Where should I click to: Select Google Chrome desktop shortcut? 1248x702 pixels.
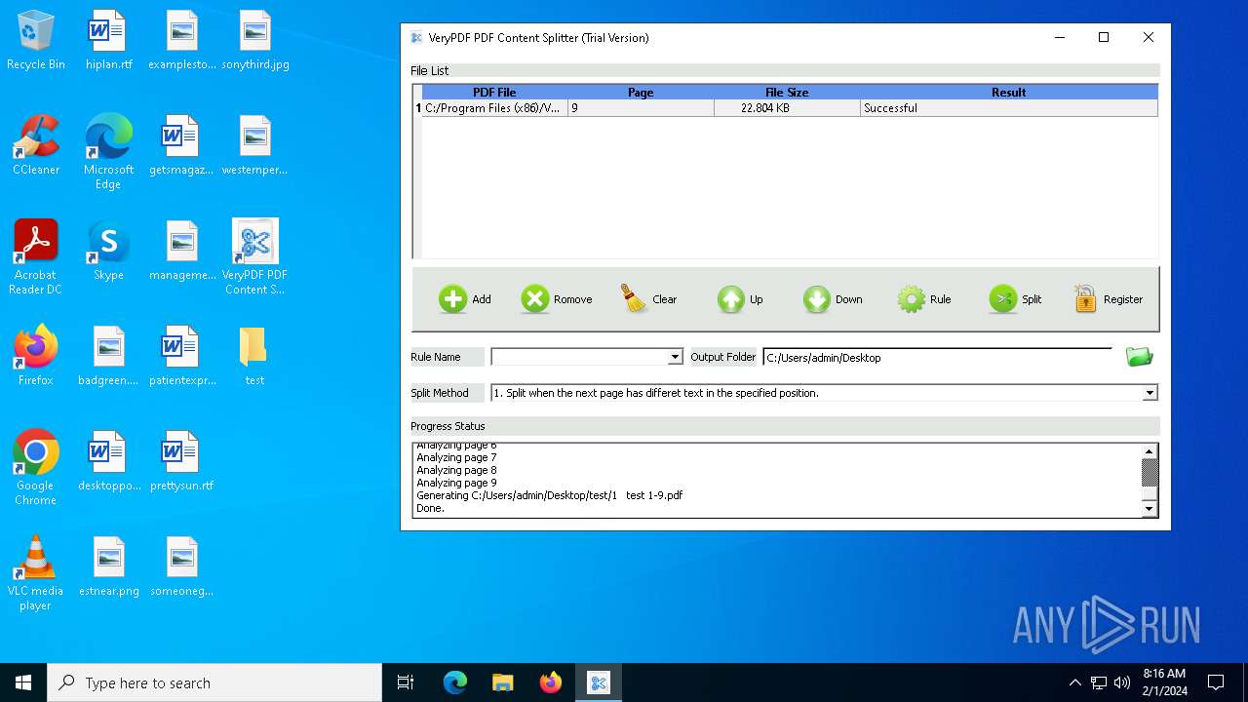pyautogui.click(x=36, y=468)
